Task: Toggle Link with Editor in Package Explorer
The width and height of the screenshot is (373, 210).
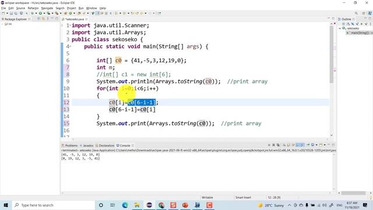Action: coord(43,19)
